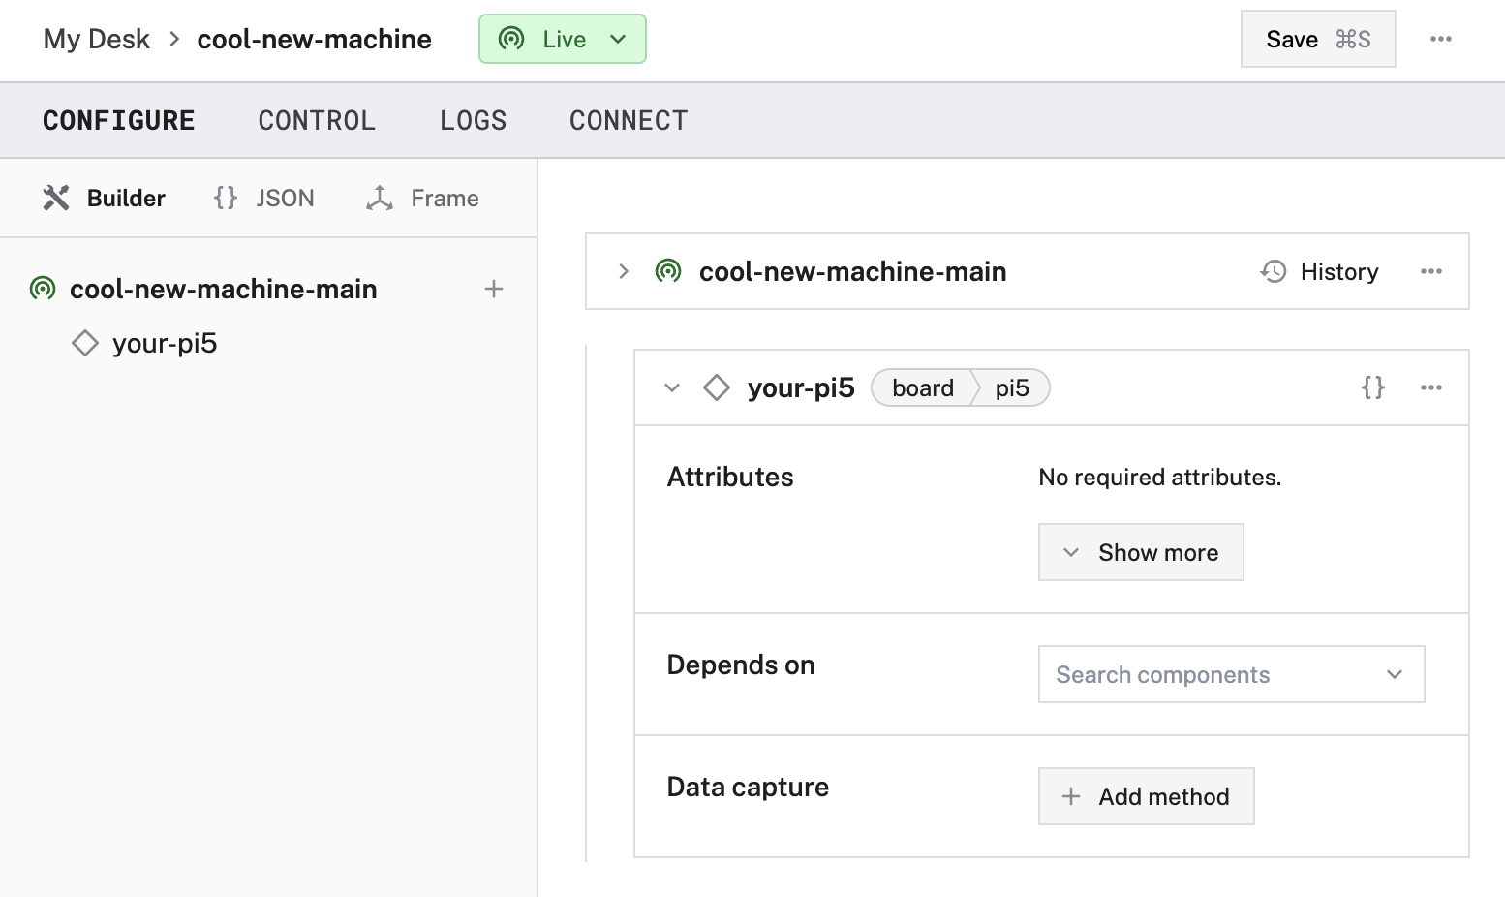Open the three-dot menu on your-pi5 card
This screenshot has width=1505, height=897.
[x=1430, y=387]
